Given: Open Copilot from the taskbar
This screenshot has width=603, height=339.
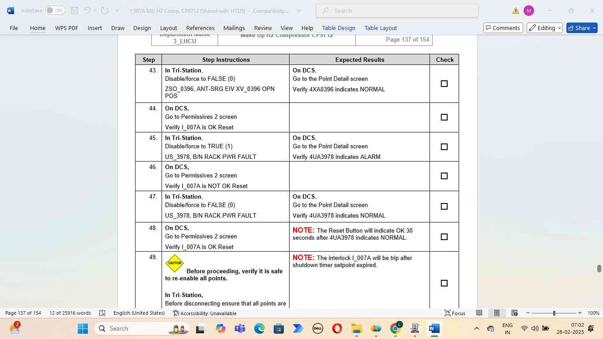Looking at the screenshot, I should coord(221,328).
